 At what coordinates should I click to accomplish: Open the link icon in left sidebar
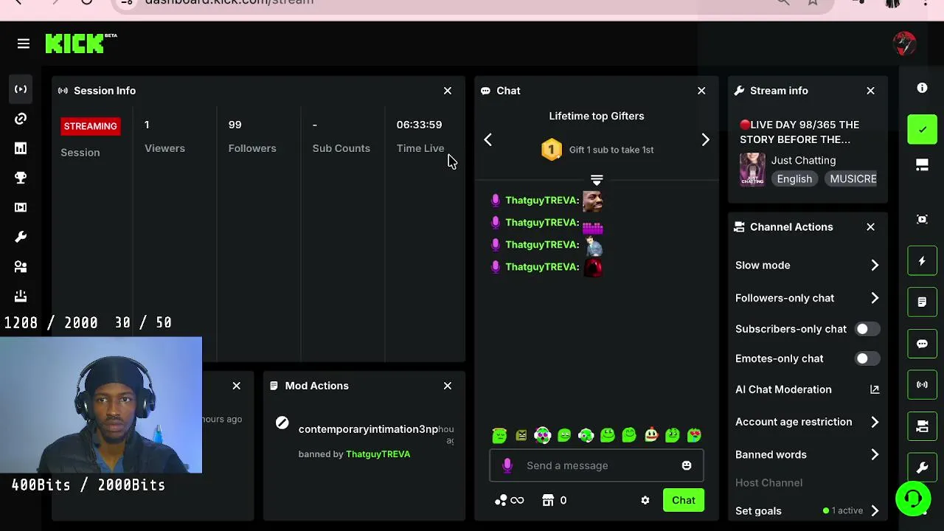click(21, 119)
